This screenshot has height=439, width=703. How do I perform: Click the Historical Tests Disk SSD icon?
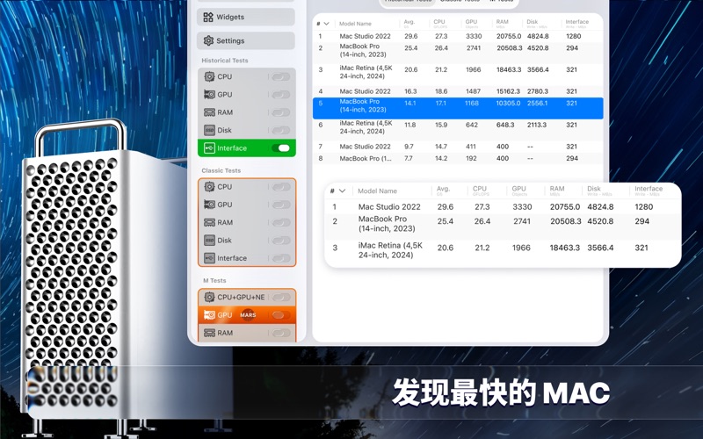pos(209,131)
